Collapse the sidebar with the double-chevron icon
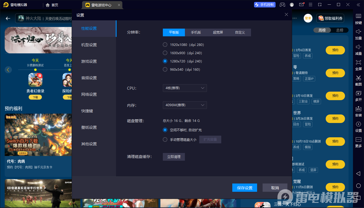The width and height of the screenshot is (364, 208). click(358, 5)
